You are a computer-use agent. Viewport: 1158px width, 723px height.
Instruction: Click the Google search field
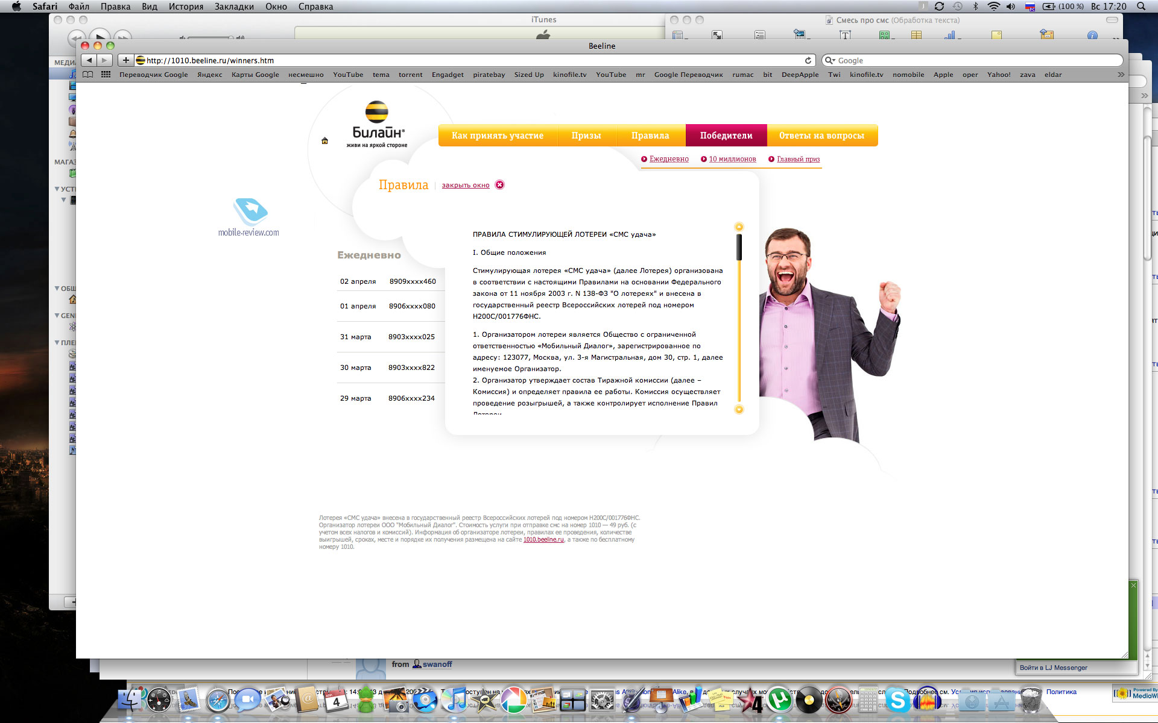972,60
